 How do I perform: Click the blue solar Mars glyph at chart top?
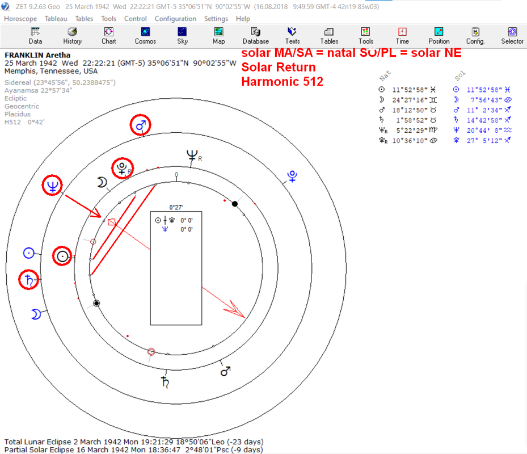click(141, 125)
